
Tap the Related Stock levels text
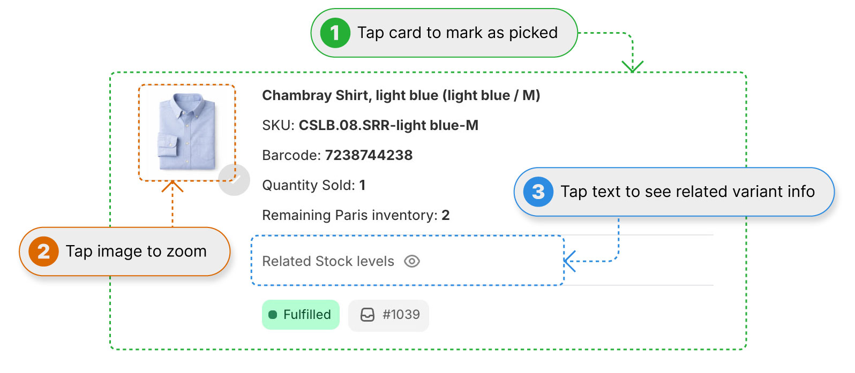coord(328,261)
